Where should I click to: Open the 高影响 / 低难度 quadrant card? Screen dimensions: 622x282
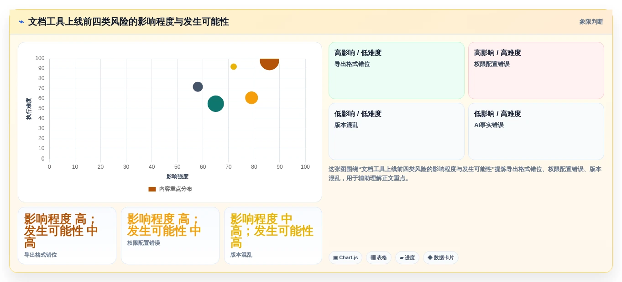397,70
